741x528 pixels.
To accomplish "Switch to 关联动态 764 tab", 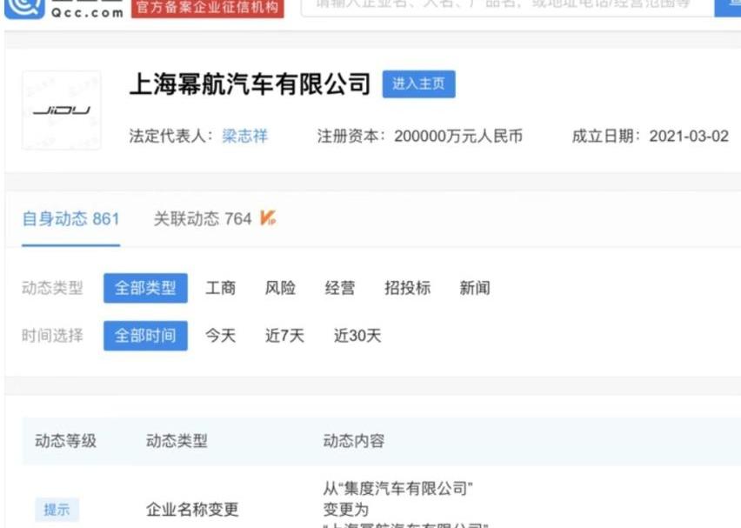I will tap(203, 219).
